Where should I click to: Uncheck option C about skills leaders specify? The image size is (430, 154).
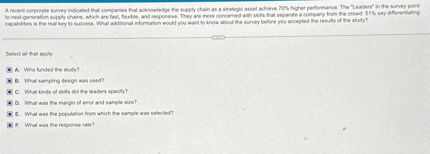(9, 92)
